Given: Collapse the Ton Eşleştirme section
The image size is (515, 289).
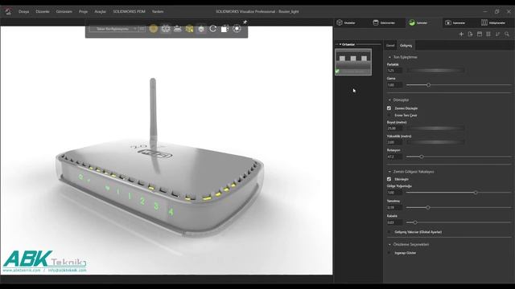Looking at the screenshot, I should tap(389, 57).
